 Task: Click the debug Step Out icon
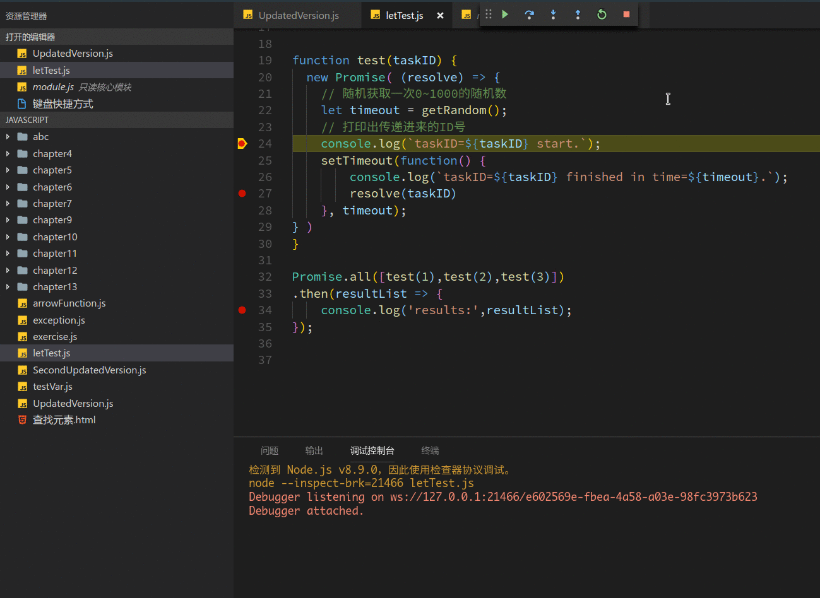[x=578, y=15]
